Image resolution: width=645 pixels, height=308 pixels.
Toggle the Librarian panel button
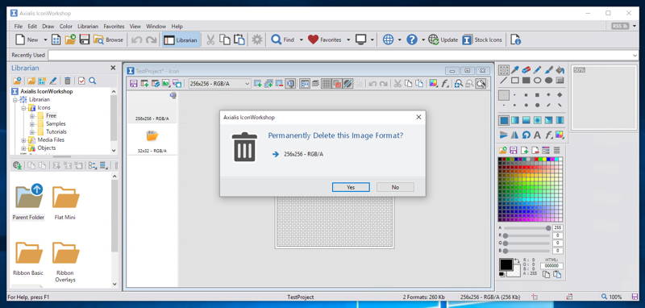(181, 40)
